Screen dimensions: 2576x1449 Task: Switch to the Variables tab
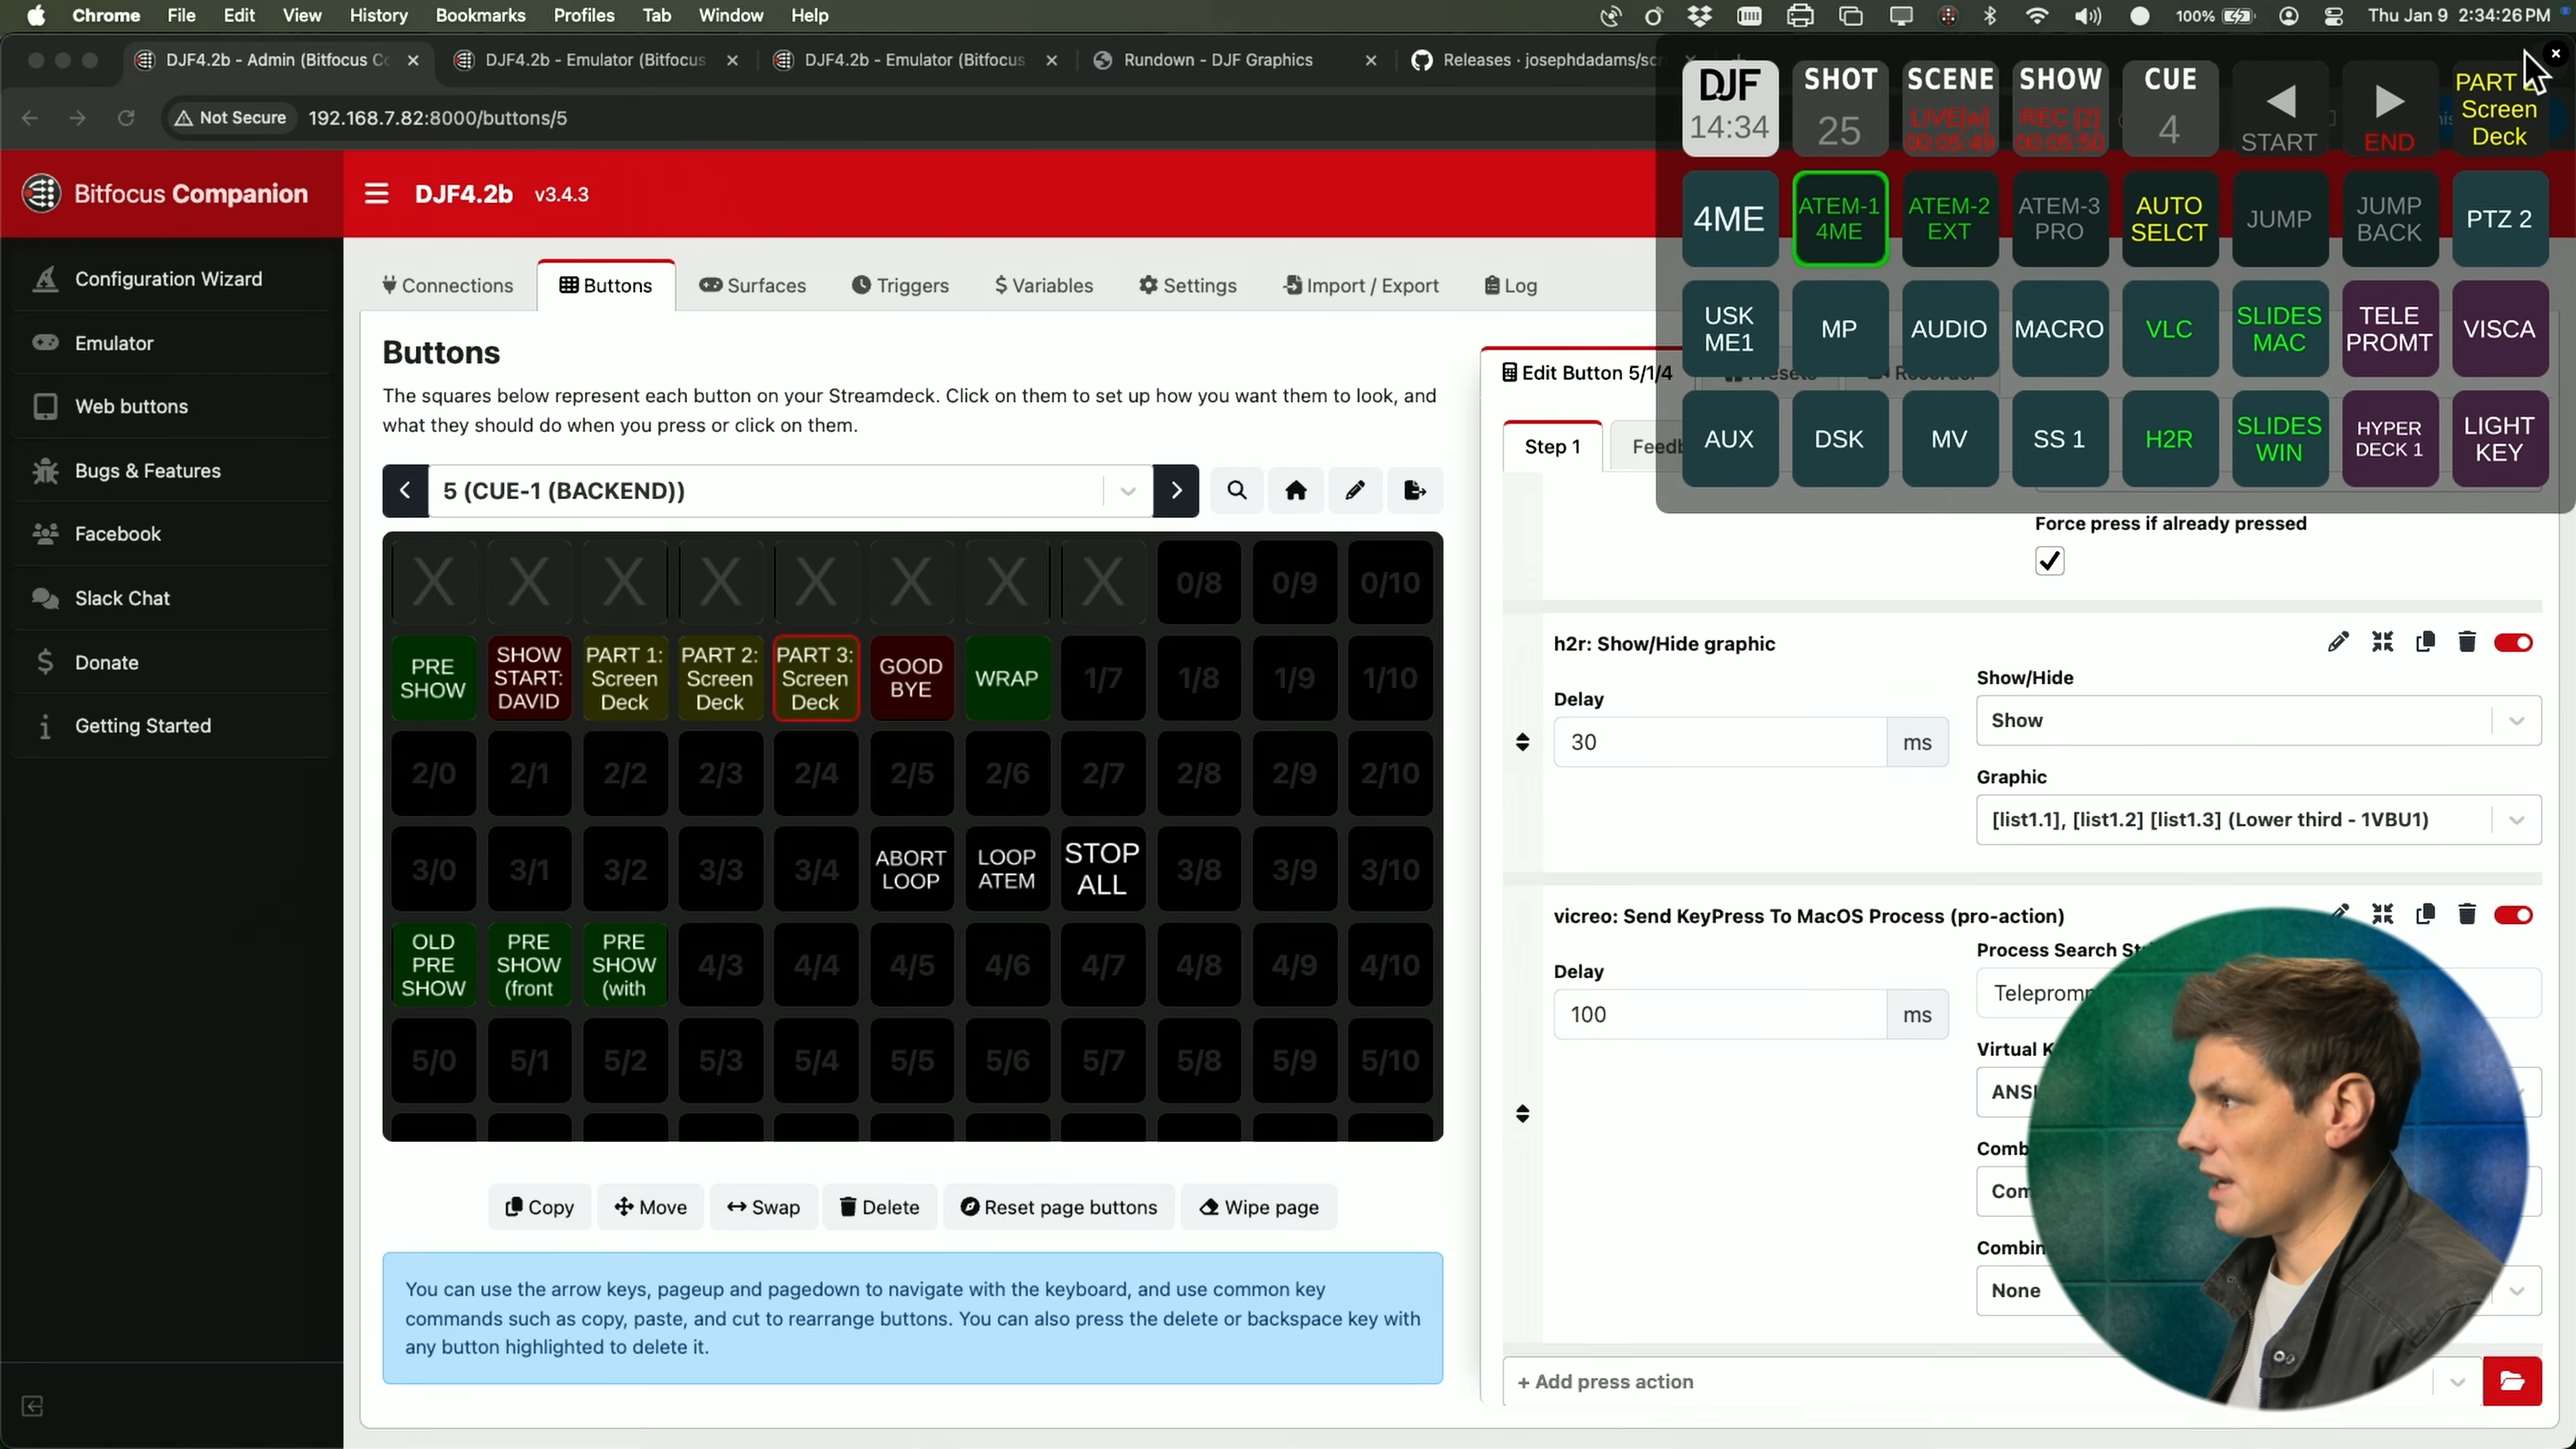[1044, 285]
